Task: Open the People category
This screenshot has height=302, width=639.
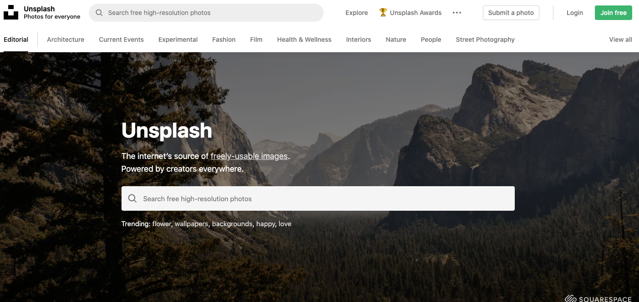Action: pos(431,40)
